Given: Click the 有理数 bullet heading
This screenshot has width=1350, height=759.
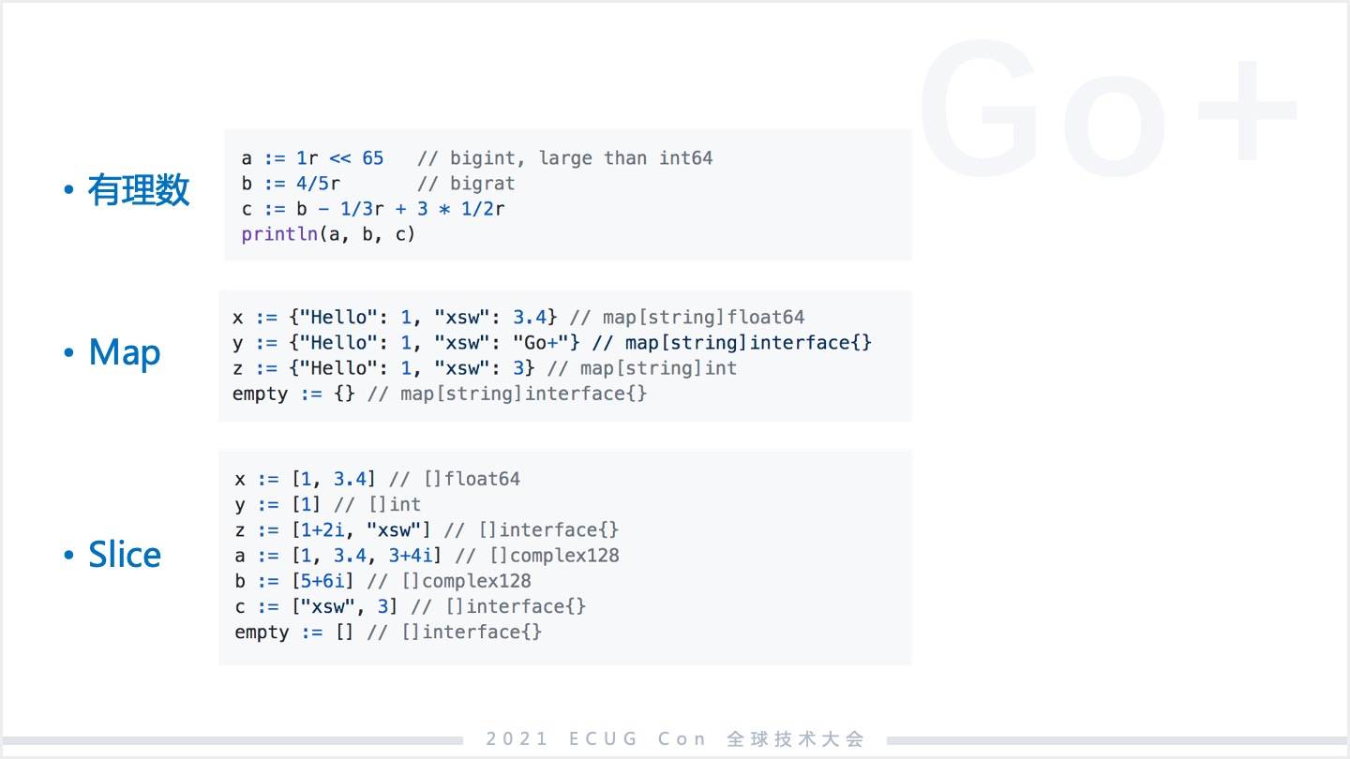Looking at the screenshot, I should [138, 190].
